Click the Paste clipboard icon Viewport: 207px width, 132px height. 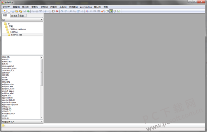[53, 11]
